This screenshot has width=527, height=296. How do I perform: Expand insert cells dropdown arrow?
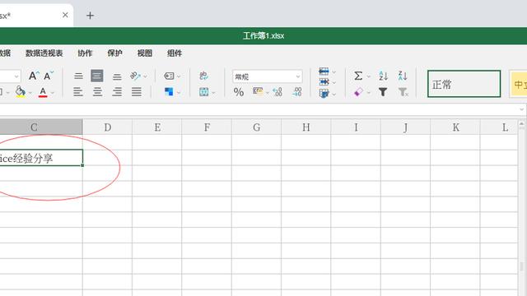[333, 72]
